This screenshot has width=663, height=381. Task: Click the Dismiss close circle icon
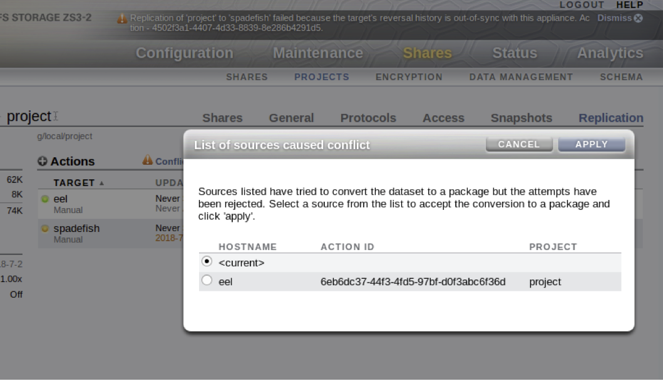[x=639, y=18]
